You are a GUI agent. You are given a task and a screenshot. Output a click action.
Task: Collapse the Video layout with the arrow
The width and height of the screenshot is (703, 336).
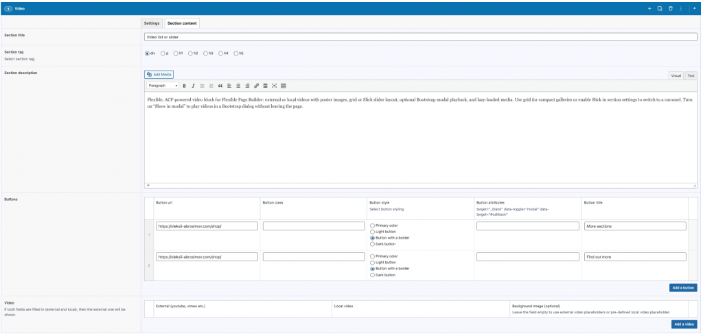pos(695,8)
